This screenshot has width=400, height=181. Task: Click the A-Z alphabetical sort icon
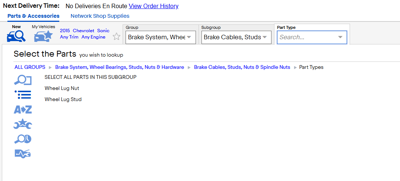(23, 110)
